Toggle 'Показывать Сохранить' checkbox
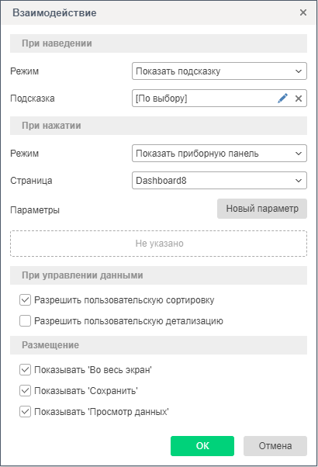The image size is (318, 467). tap(25, 391)
